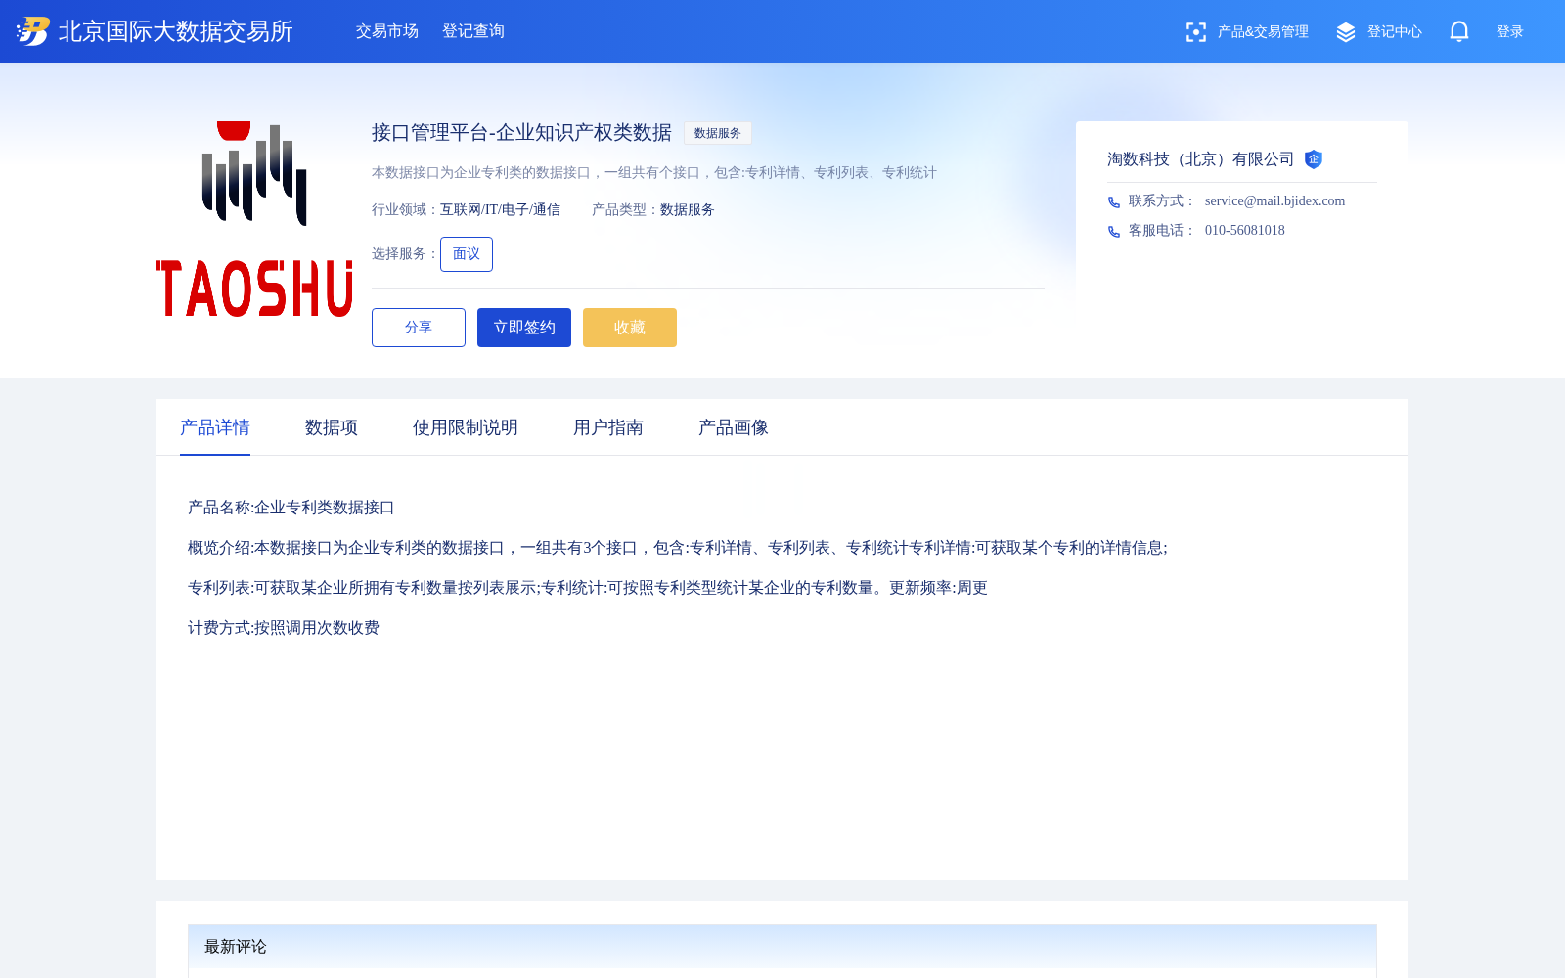
Task: Click the 最新评论 section header
Action: tap(782, 947)
